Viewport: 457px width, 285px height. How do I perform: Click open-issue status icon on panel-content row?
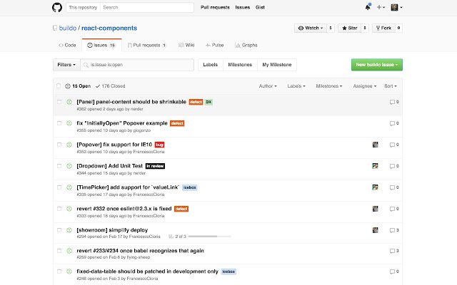click(x=69, y=102)
